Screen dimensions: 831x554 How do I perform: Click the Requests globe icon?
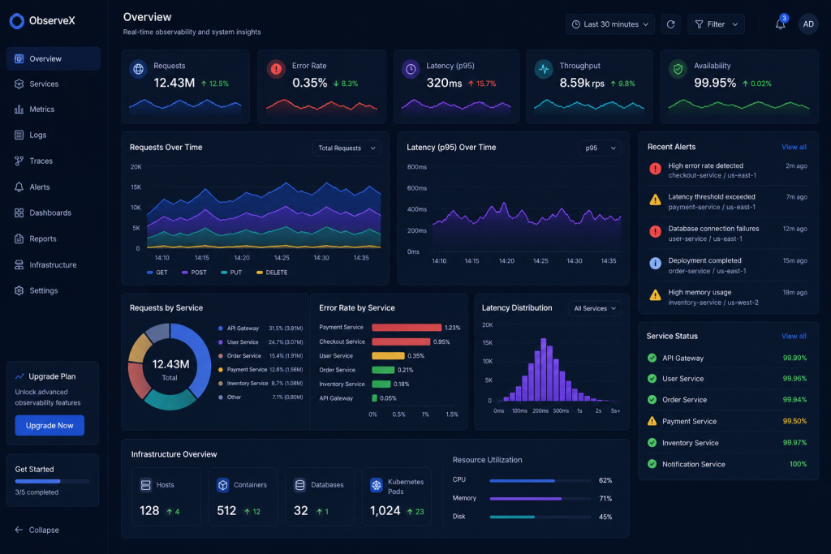[x=138, y=69]
